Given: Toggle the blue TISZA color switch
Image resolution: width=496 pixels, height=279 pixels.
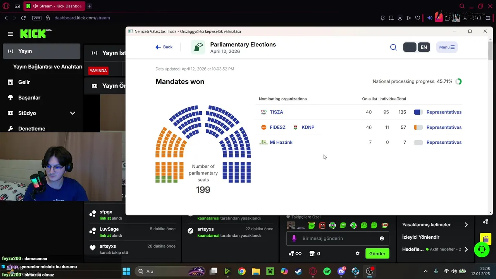Looking at the screenshot, I should (418, 112).
